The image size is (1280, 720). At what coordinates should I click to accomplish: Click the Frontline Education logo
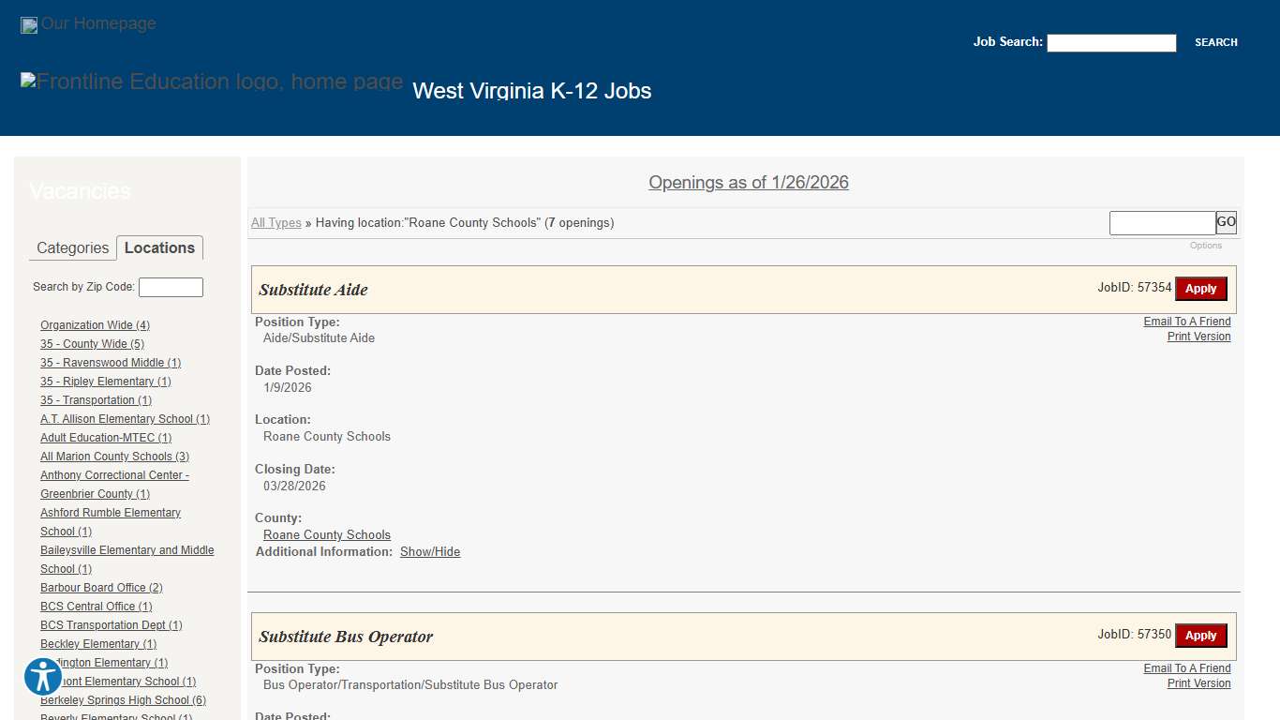click(212, 82)
